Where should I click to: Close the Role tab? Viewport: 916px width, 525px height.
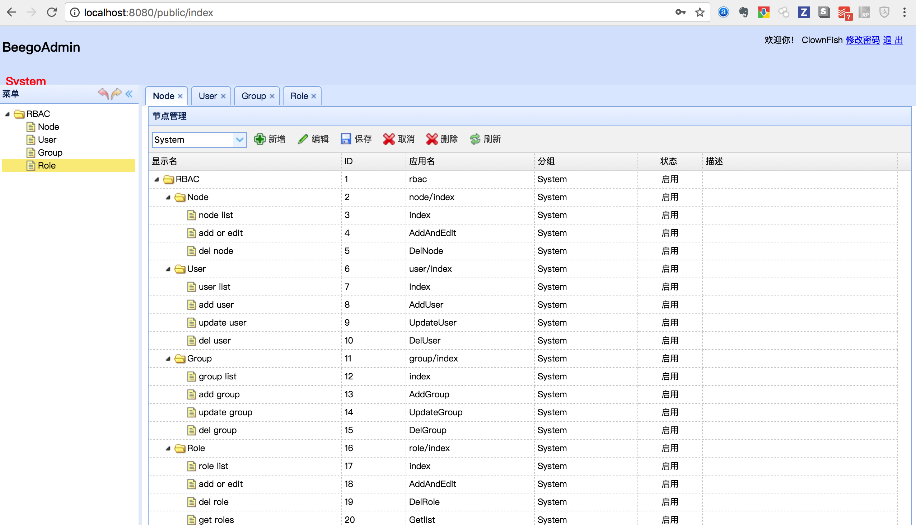click(x=314, y=96)
